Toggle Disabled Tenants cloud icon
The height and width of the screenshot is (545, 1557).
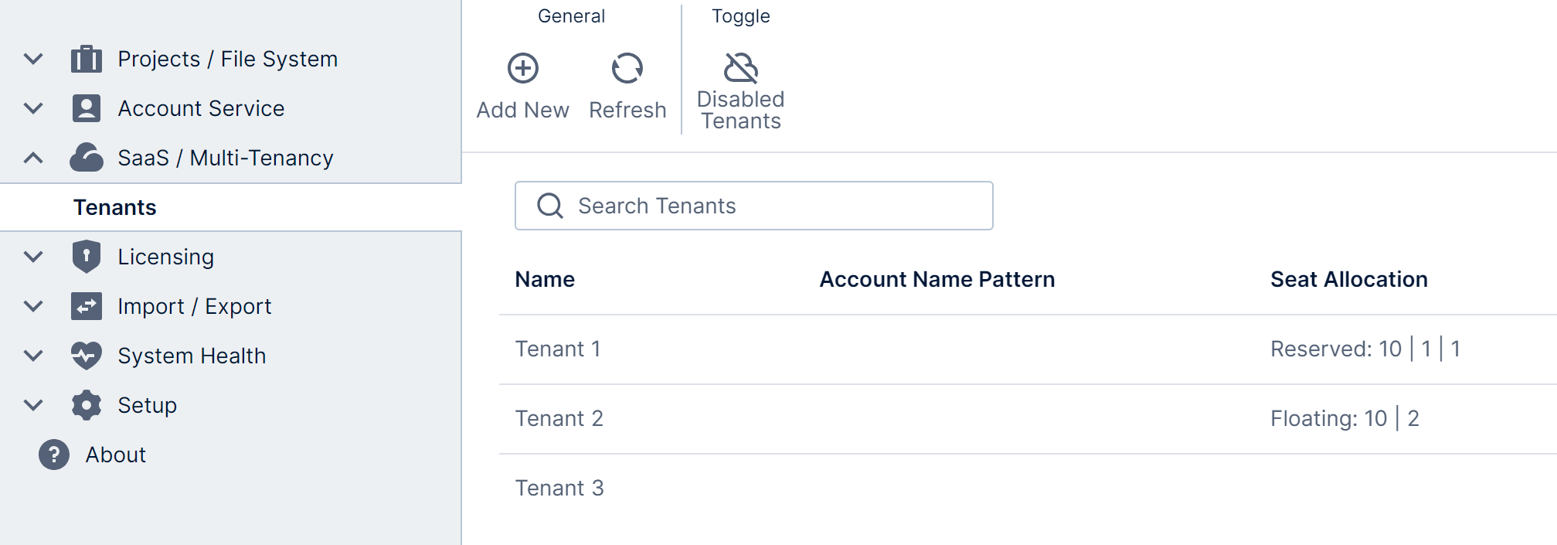click(x=740, y=68)
